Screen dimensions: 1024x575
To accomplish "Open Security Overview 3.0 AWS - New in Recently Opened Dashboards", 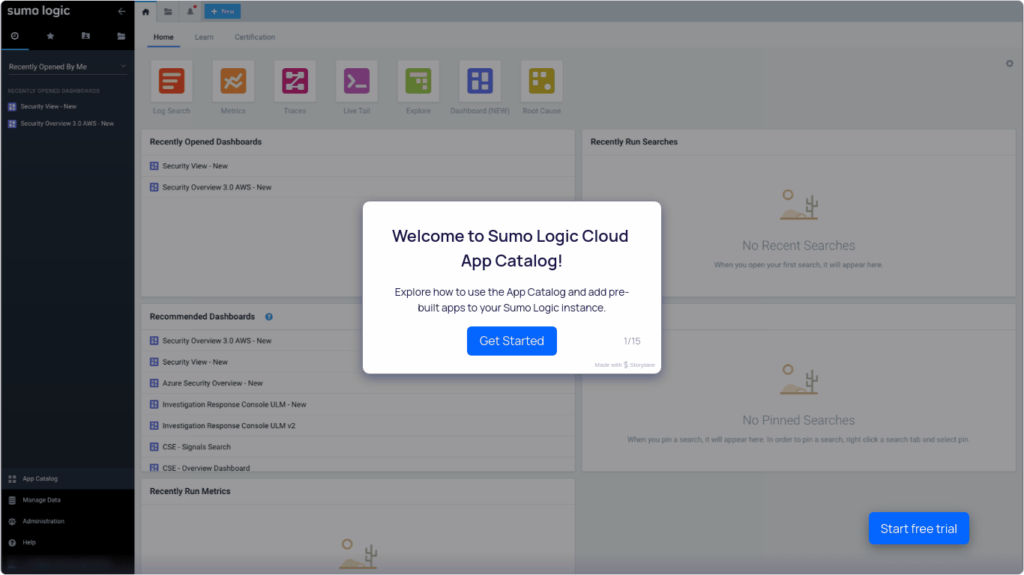I will [x=358, y=187].
